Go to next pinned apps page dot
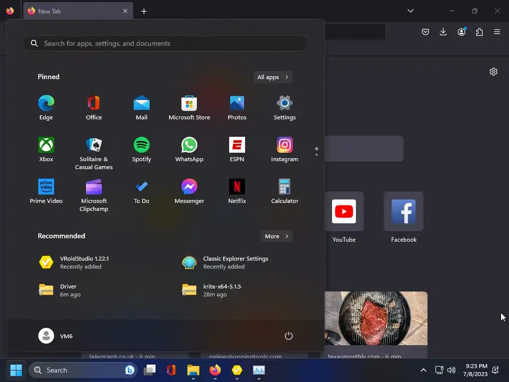The height and width of the screenshot is (382, 509). coord(317,155)
